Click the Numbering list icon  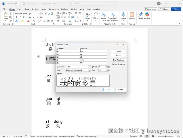64,14
